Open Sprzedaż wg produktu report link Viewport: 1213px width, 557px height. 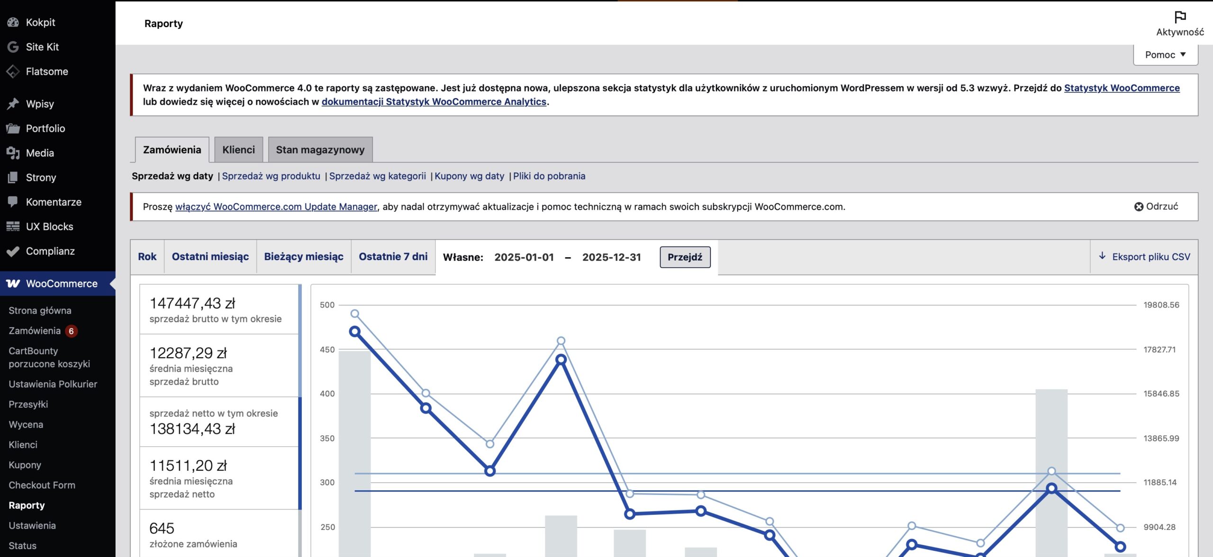(271, 176)
